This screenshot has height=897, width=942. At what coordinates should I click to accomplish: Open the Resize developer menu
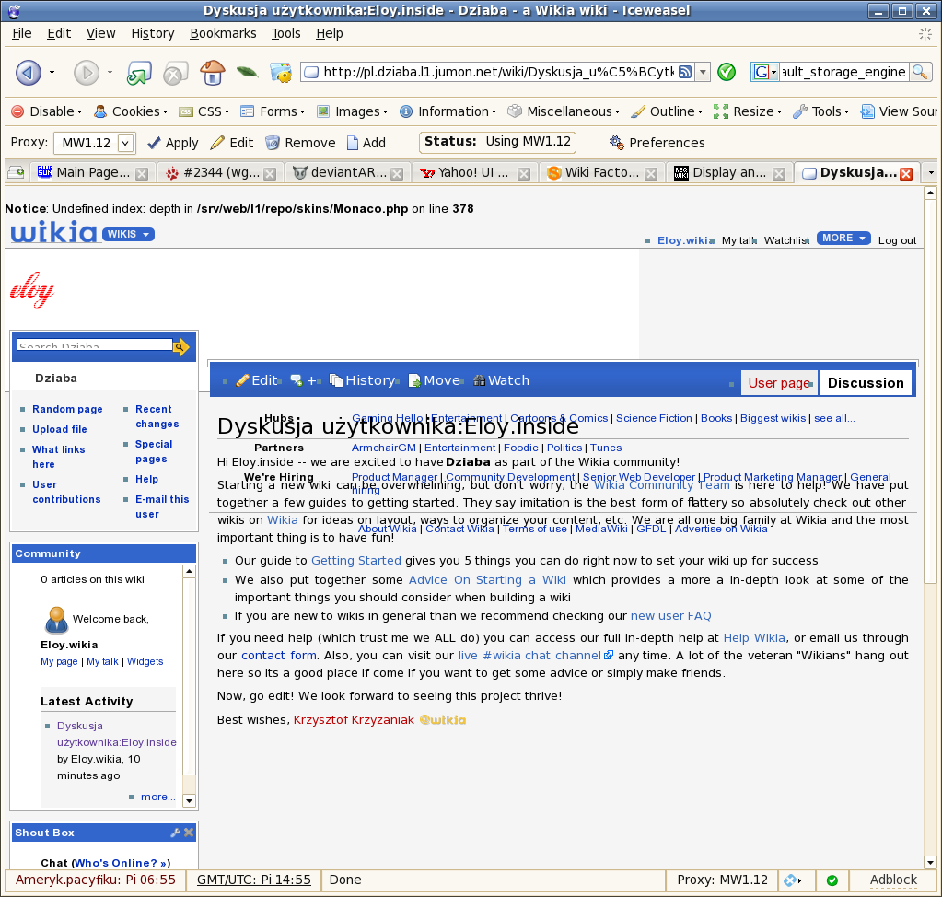(748, 111)
